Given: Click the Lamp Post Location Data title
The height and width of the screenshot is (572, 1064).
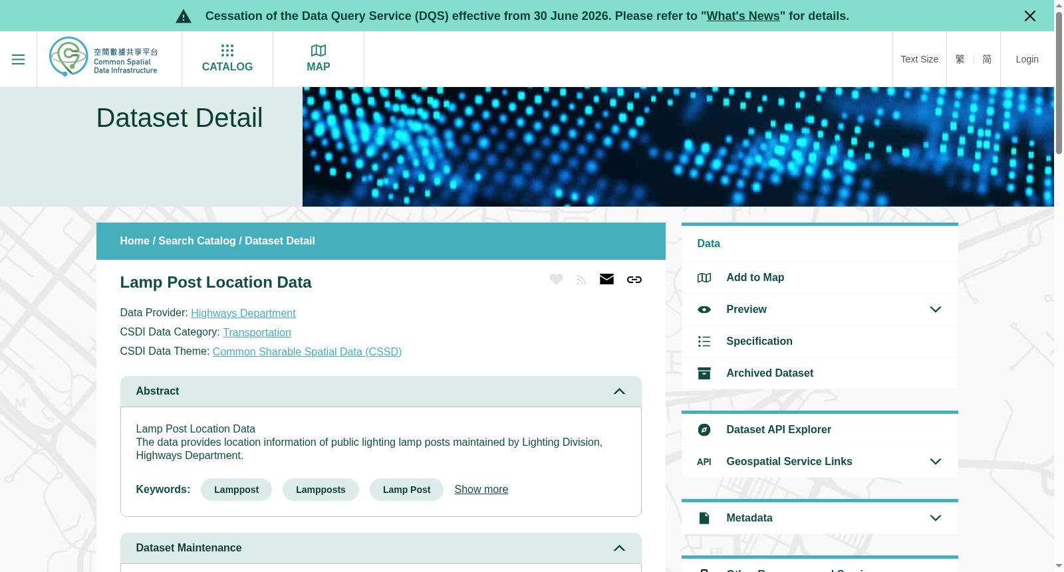Looking at the screenshot, I should (x=215, y=282).
